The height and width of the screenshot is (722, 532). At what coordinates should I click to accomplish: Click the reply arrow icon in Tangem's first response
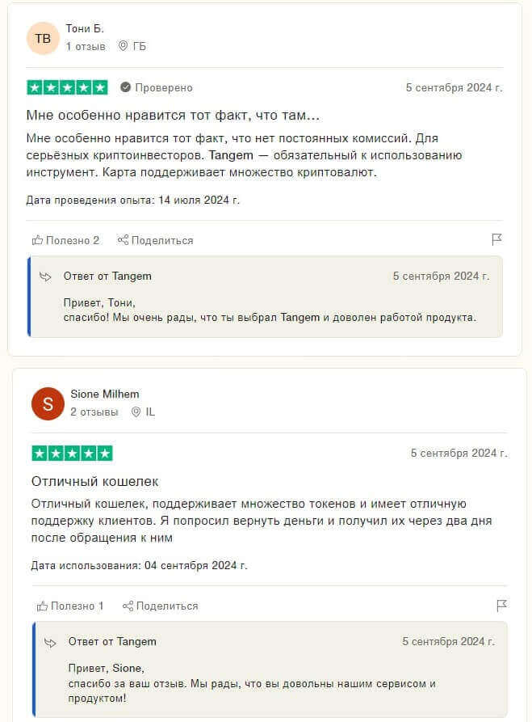46,277
